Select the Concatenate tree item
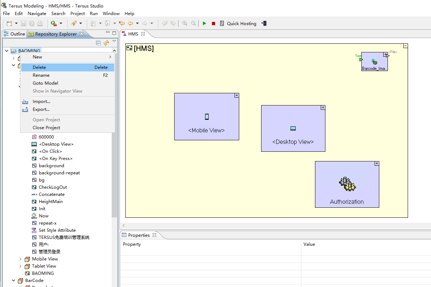This screenshot has width=431, height=287. click(x=48, y=194)
